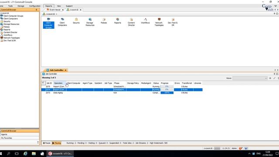Screen dimensions: 279x157
Task: Open the View menu
Action: [x=59, y=6]
